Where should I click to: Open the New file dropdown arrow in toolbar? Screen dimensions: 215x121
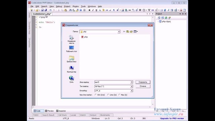34,10
